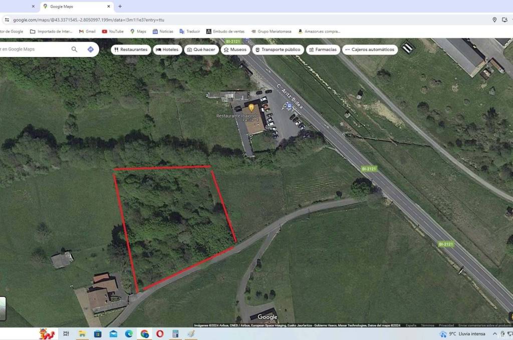Expand hidden system tray icons chevron

pyautogui.click(x=495, y=333)
